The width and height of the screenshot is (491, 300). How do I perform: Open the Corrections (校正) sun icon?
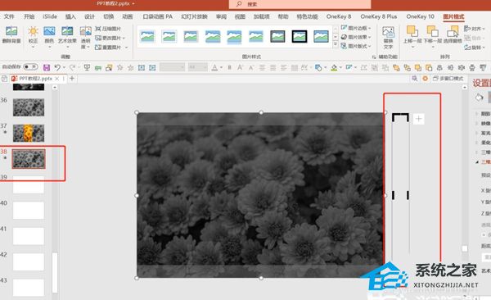pos(33,35)
